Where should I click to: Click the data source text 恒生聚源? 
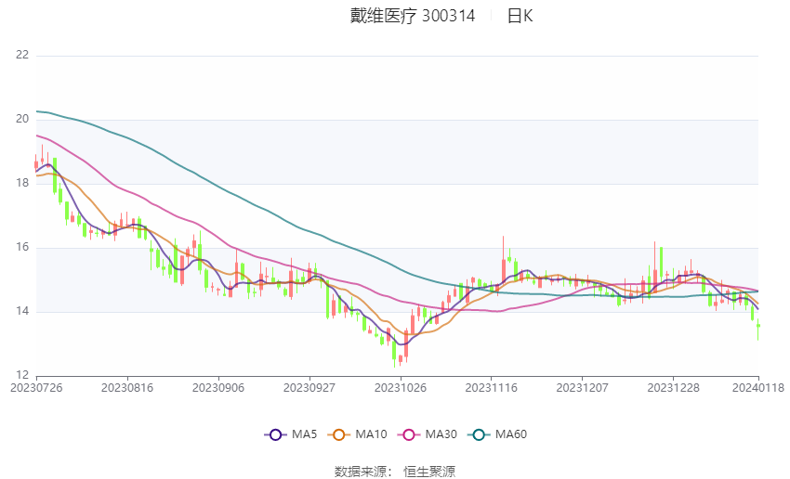(429, 472)
